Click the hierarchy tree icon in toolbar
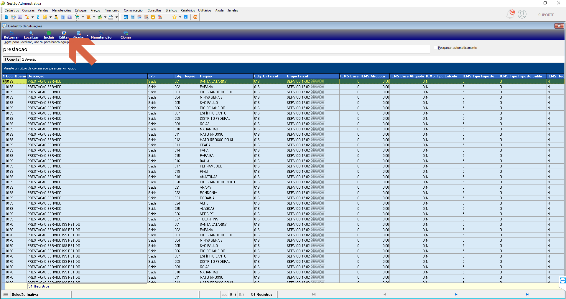This screenshot has height=299, width=566. (27, 17)
